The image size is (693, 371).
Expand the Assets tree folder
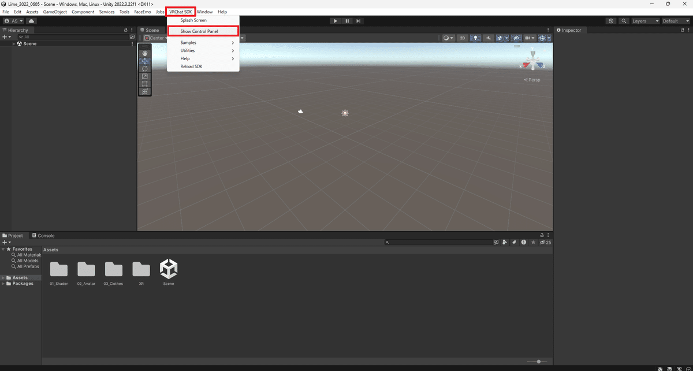point(3,278)
